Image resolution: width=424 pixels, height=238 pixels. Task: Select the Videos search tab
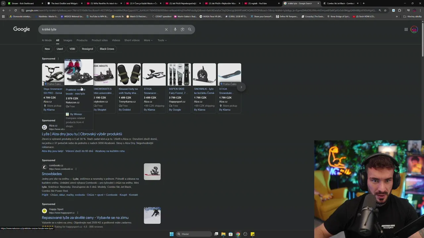(116, 40)
